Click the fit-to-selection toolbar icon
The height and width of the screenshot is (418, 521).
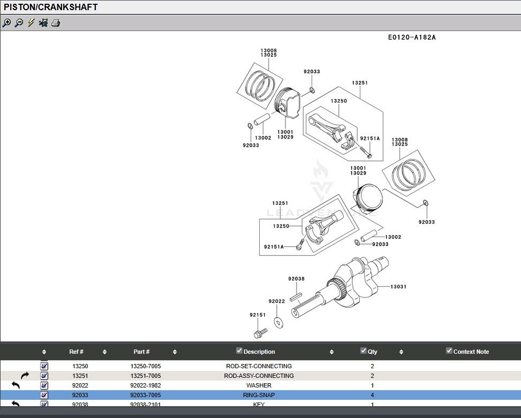(43, 23)
